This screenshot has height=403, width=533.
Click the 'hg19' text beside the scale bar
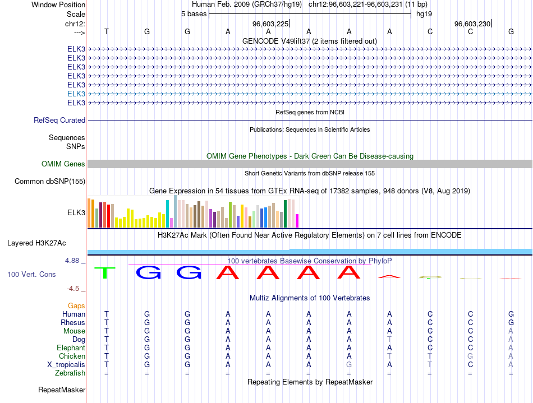pyautogui.click(x=424, y=14)
